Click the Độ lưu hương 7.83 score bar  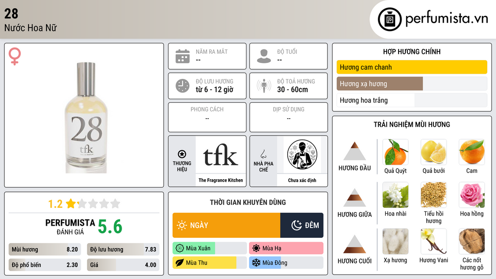(123, 249)
